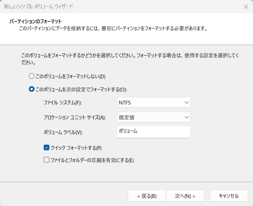Select "このボリュームをフォーマットしない(D)" radio button
Screen dimensions: 253x206
[x=31, y=76]
